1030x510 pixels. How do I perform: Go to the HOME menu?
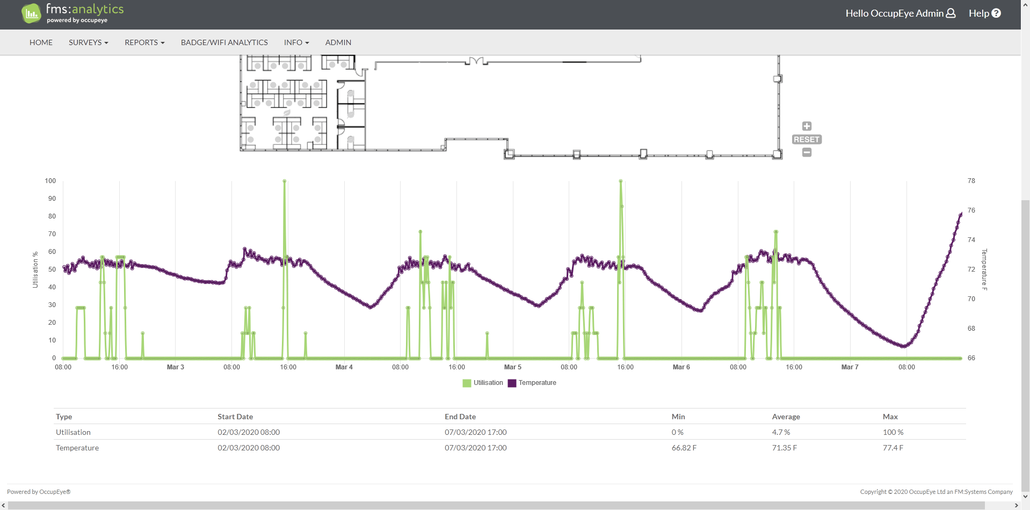click(41, 42)
